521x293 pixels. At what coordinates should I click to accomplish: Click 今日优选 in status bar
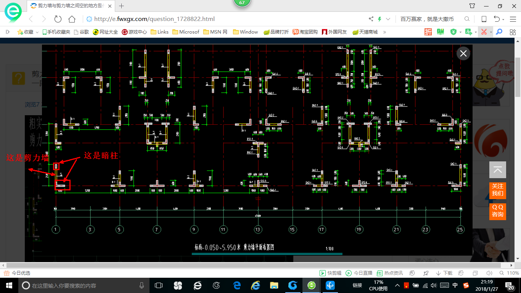click(17, 273)
